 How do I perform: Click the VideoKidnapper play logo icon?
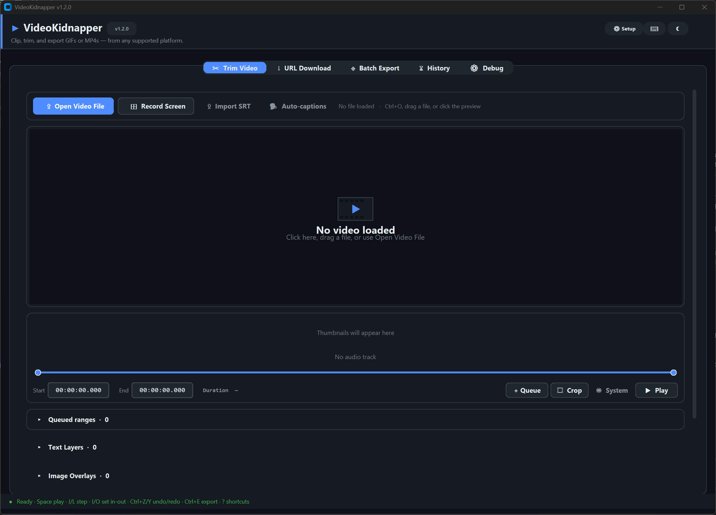pos(15,28)
